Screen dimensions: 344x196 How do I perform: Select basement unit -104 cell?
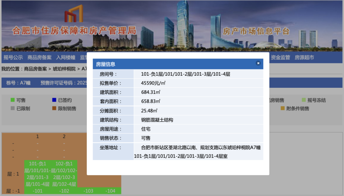110,191
